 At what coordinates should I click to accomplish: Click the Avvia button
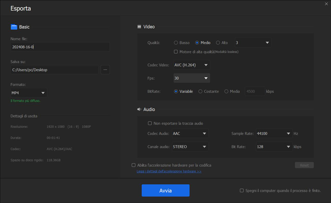(165, 190)
